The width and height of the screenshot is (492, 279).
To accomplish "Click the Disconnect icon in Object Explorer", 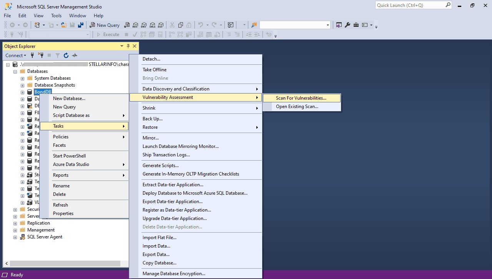I will tap(41, 55).
